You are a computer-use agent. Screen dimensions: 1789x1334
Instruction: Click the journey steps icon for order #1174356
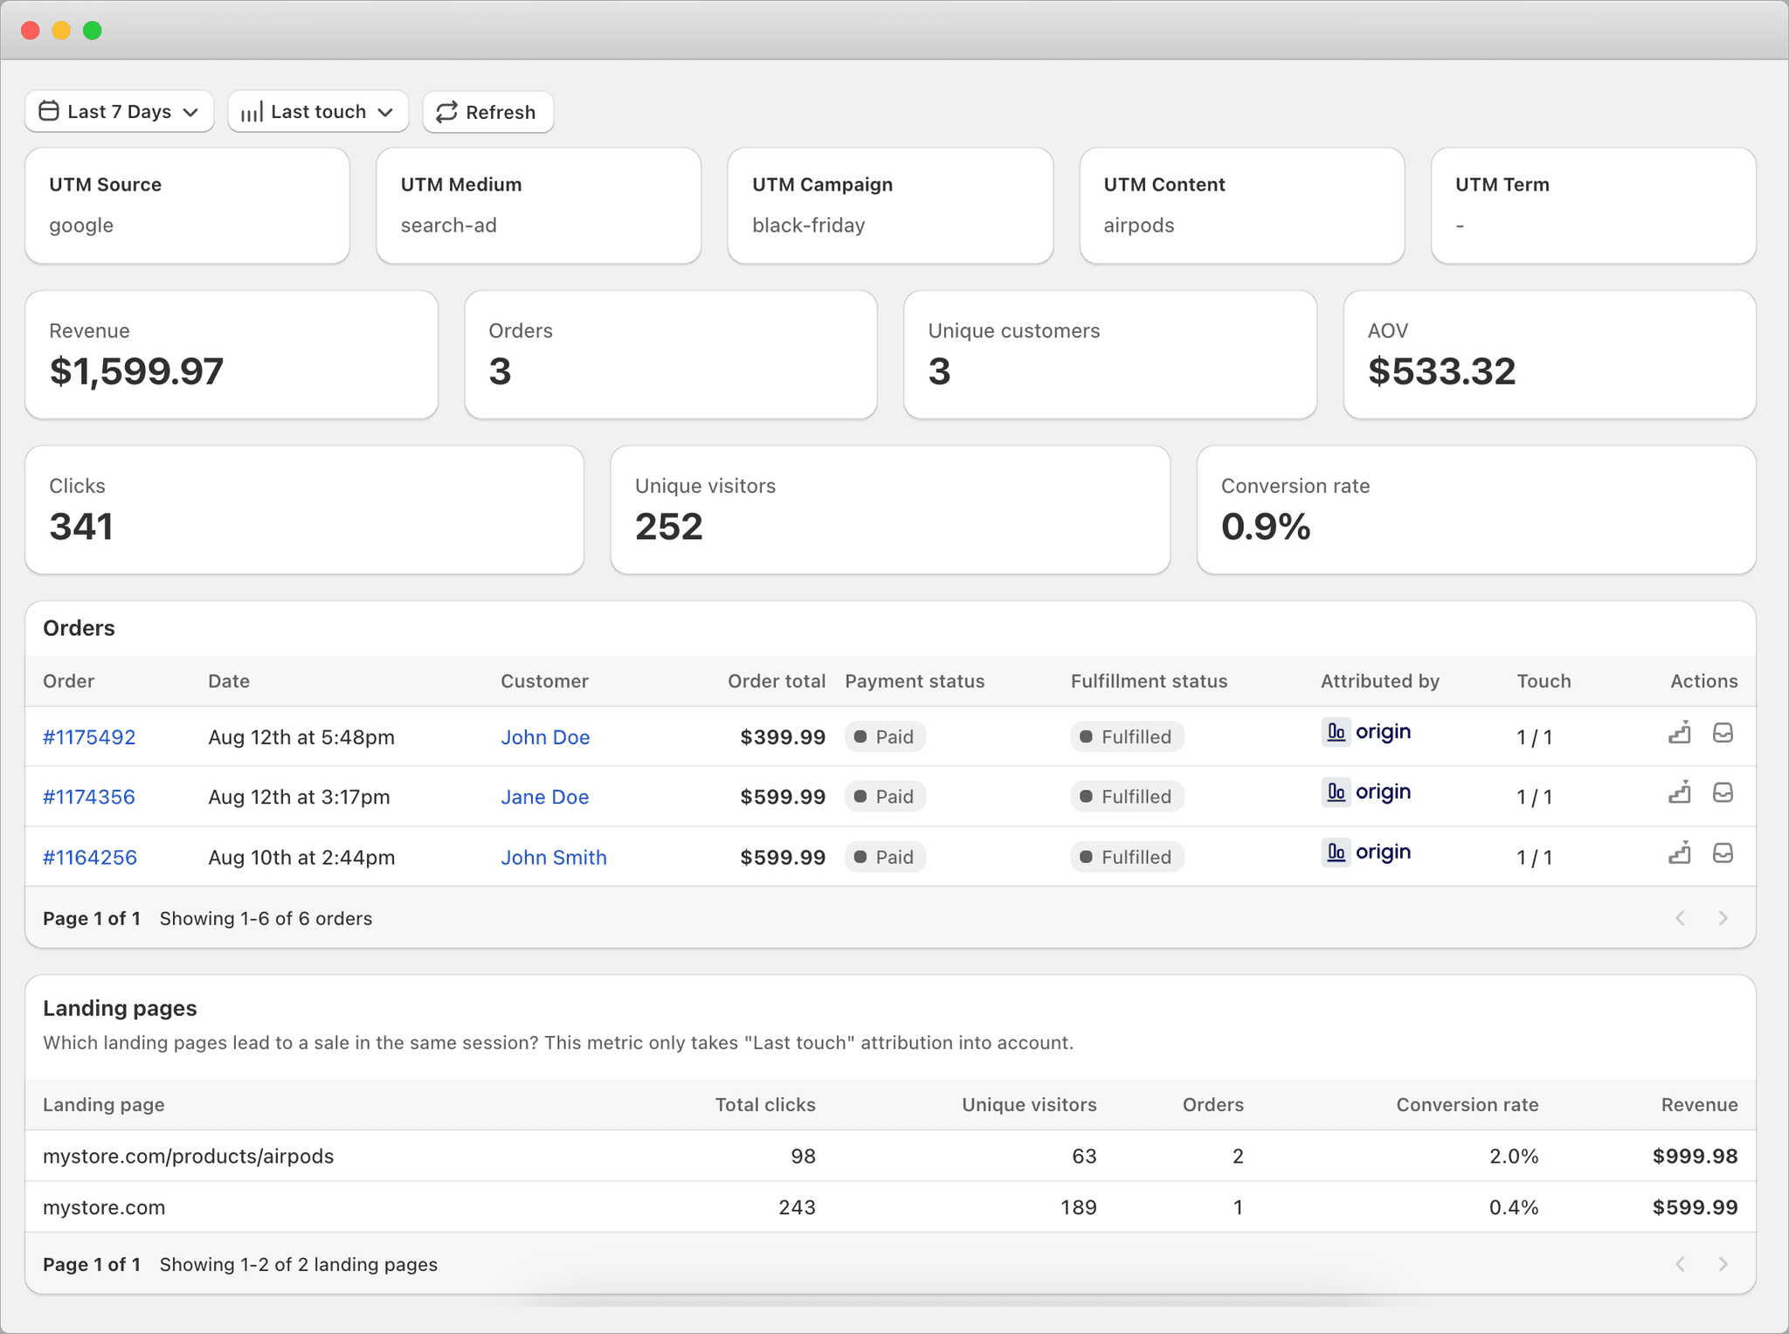1679,793
